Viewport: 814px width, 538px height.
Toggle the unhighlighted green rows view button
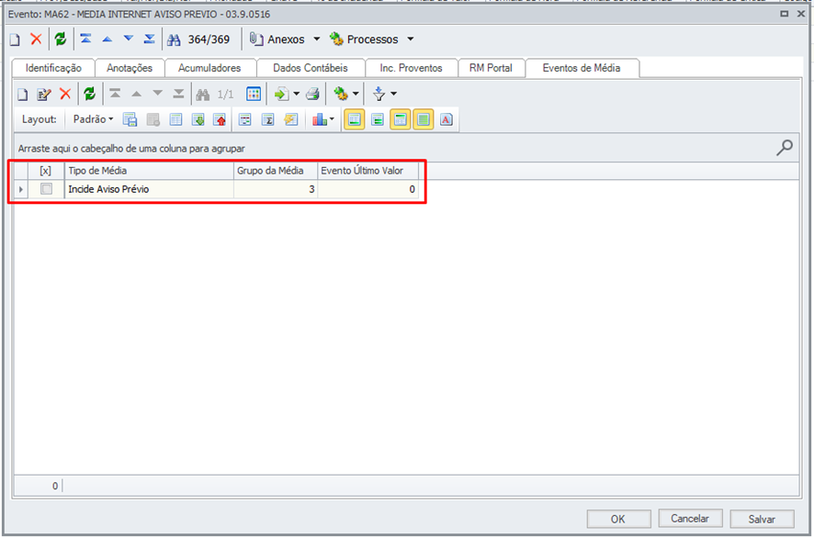click(378, 120)
